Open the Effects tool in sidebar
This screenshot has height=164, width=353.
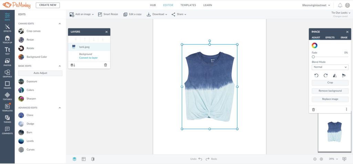tap(7, 28)
